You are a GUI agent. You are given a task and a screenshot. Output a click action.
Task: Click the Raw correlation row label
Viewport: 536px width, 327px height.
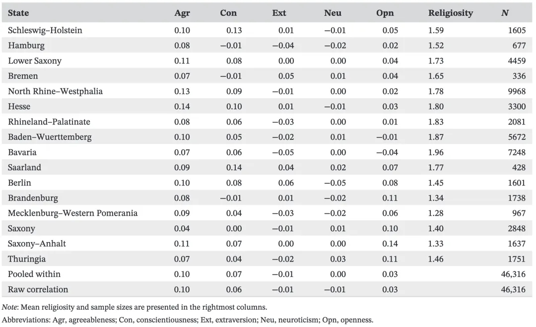38,289
